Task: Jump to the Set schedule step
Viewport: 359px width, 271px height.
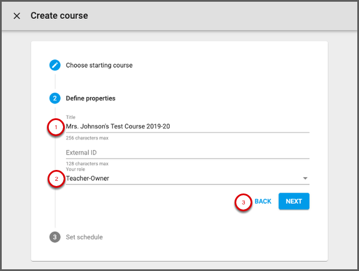Action: pyautogui.click(x=84, y=237)
